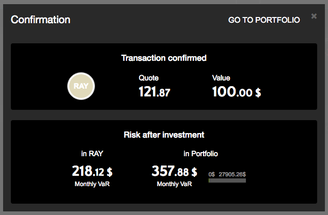Click the 0$ minimum bar label
Viewport: 328px width, 215px height.
211,174
